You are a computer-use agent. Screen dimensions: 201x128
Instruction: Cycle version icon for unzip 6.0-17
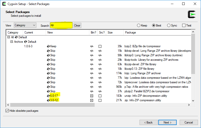tap(48, 96)
